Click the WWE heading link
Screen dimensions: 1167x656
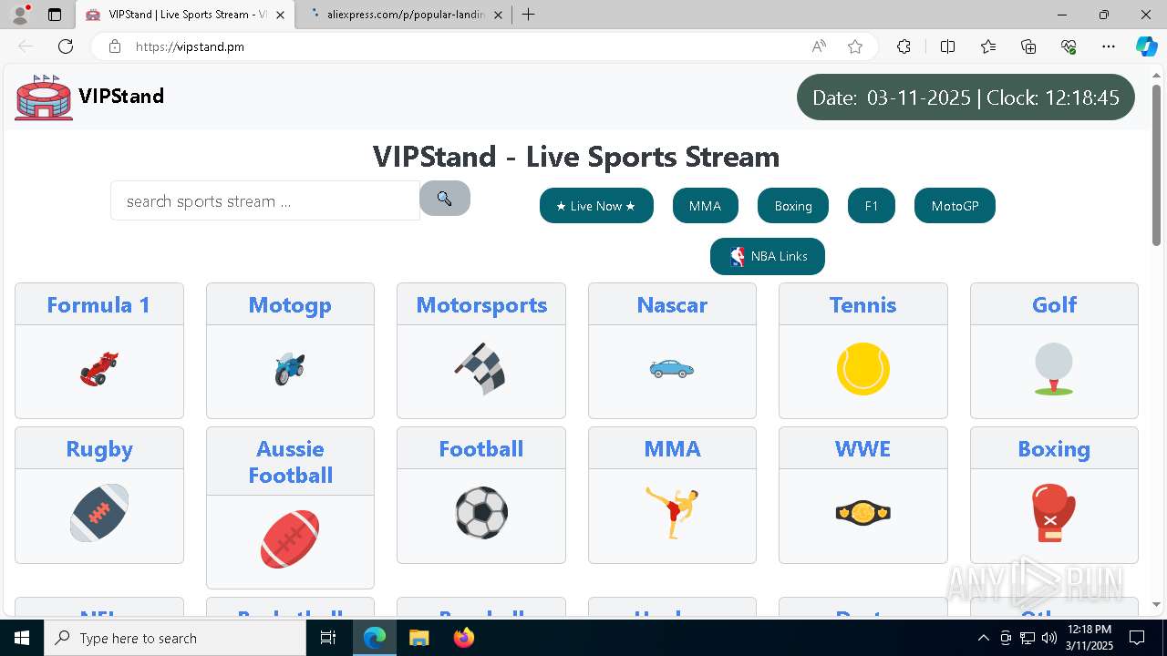click(x=863, y=448)
